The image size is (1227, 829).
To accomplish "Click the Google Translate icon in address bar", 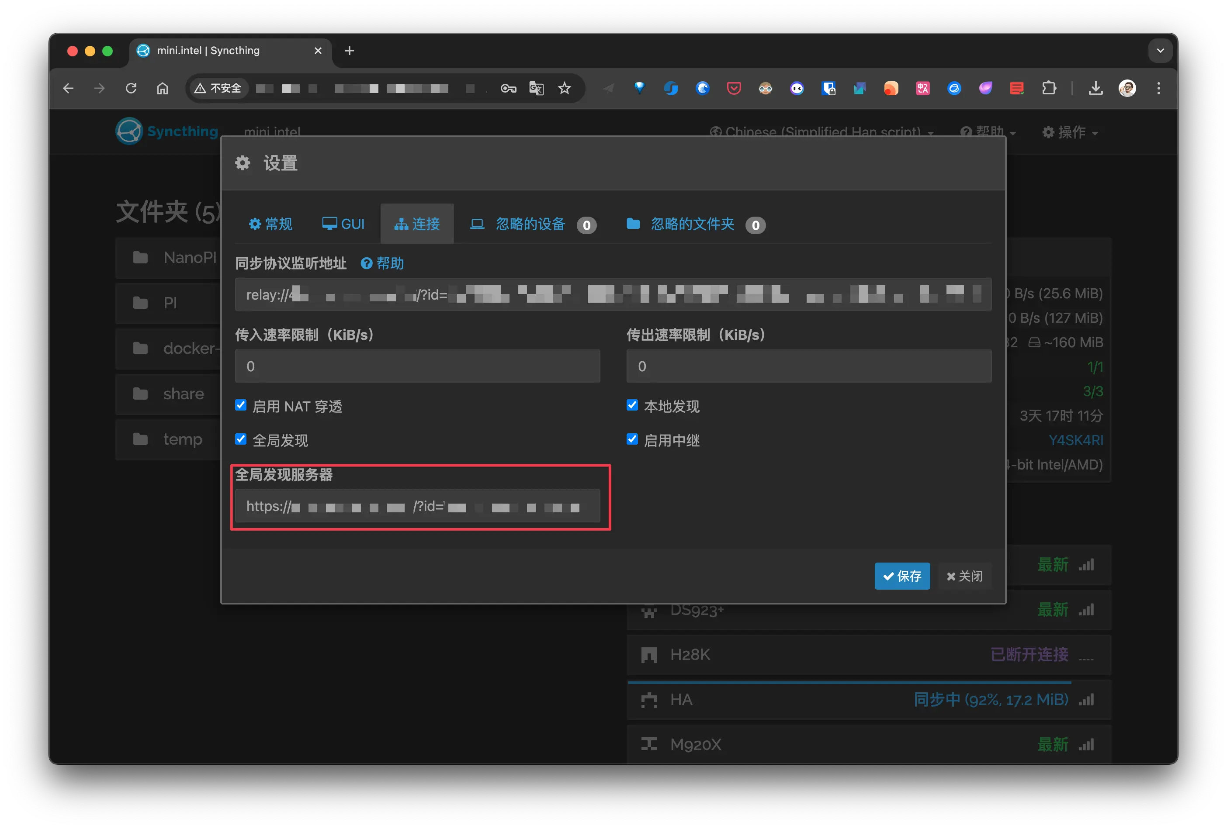I will coord(536,88).
